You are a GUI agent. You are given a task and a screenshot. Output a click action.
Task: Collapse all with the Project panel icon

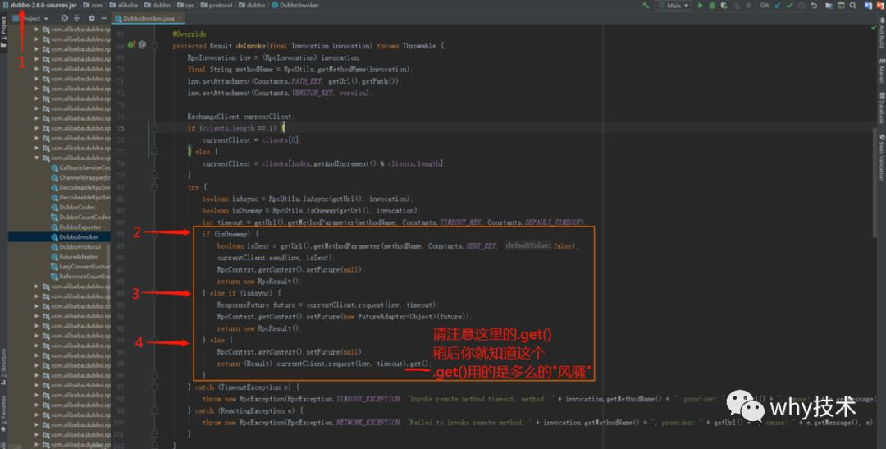(x=77, y=19)
